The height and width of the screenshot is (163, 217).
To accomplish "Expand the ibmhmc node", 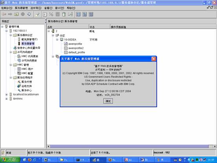I will [x=7, y=99].
